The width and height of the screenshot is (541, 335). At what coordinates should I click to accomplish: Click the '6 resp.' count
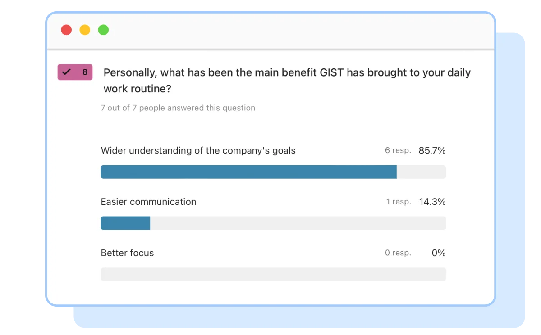coord(398,151)
